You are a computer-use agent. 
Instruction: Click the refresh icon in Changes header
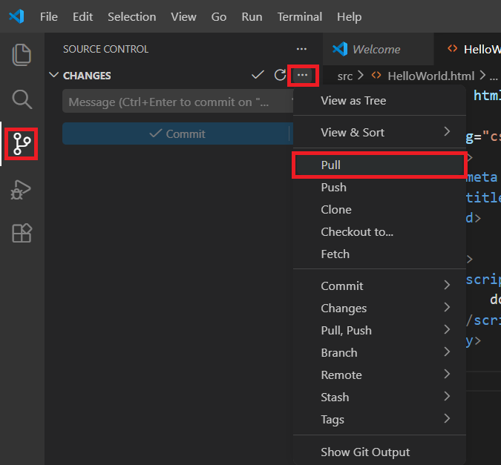tap(280, 75)
